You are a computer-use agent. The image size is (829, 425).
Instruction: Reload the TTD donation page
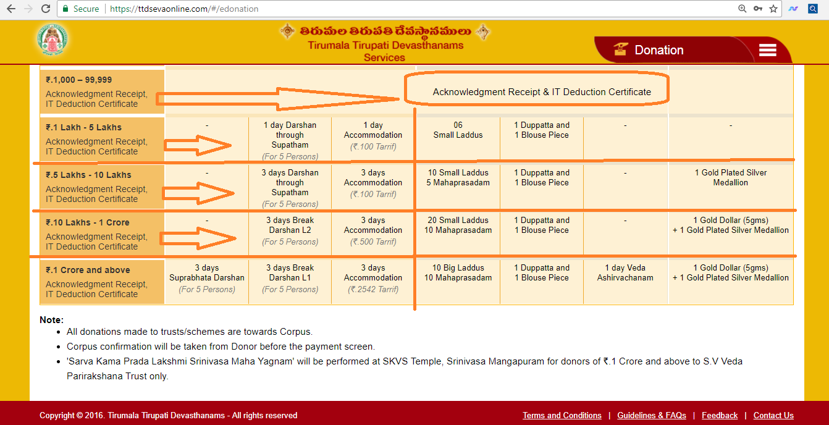(x=46, y=9)
